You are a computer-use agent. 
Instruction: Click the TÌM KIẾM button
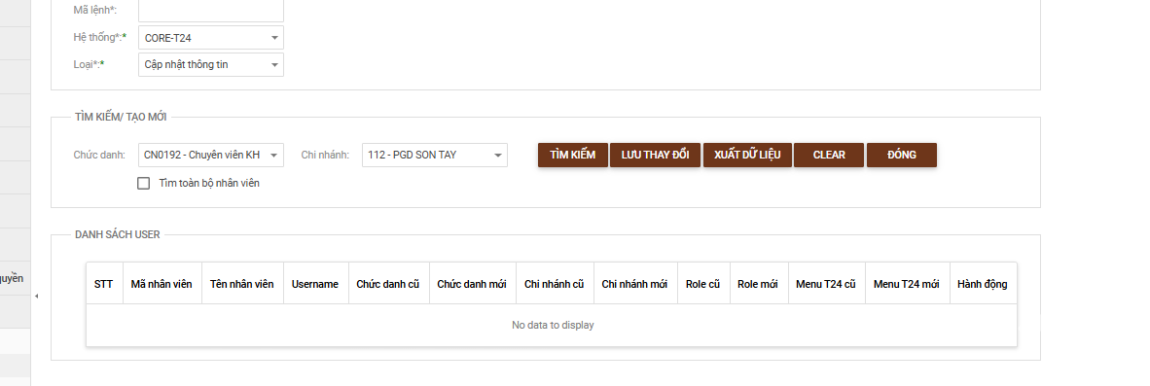[573, 155]
